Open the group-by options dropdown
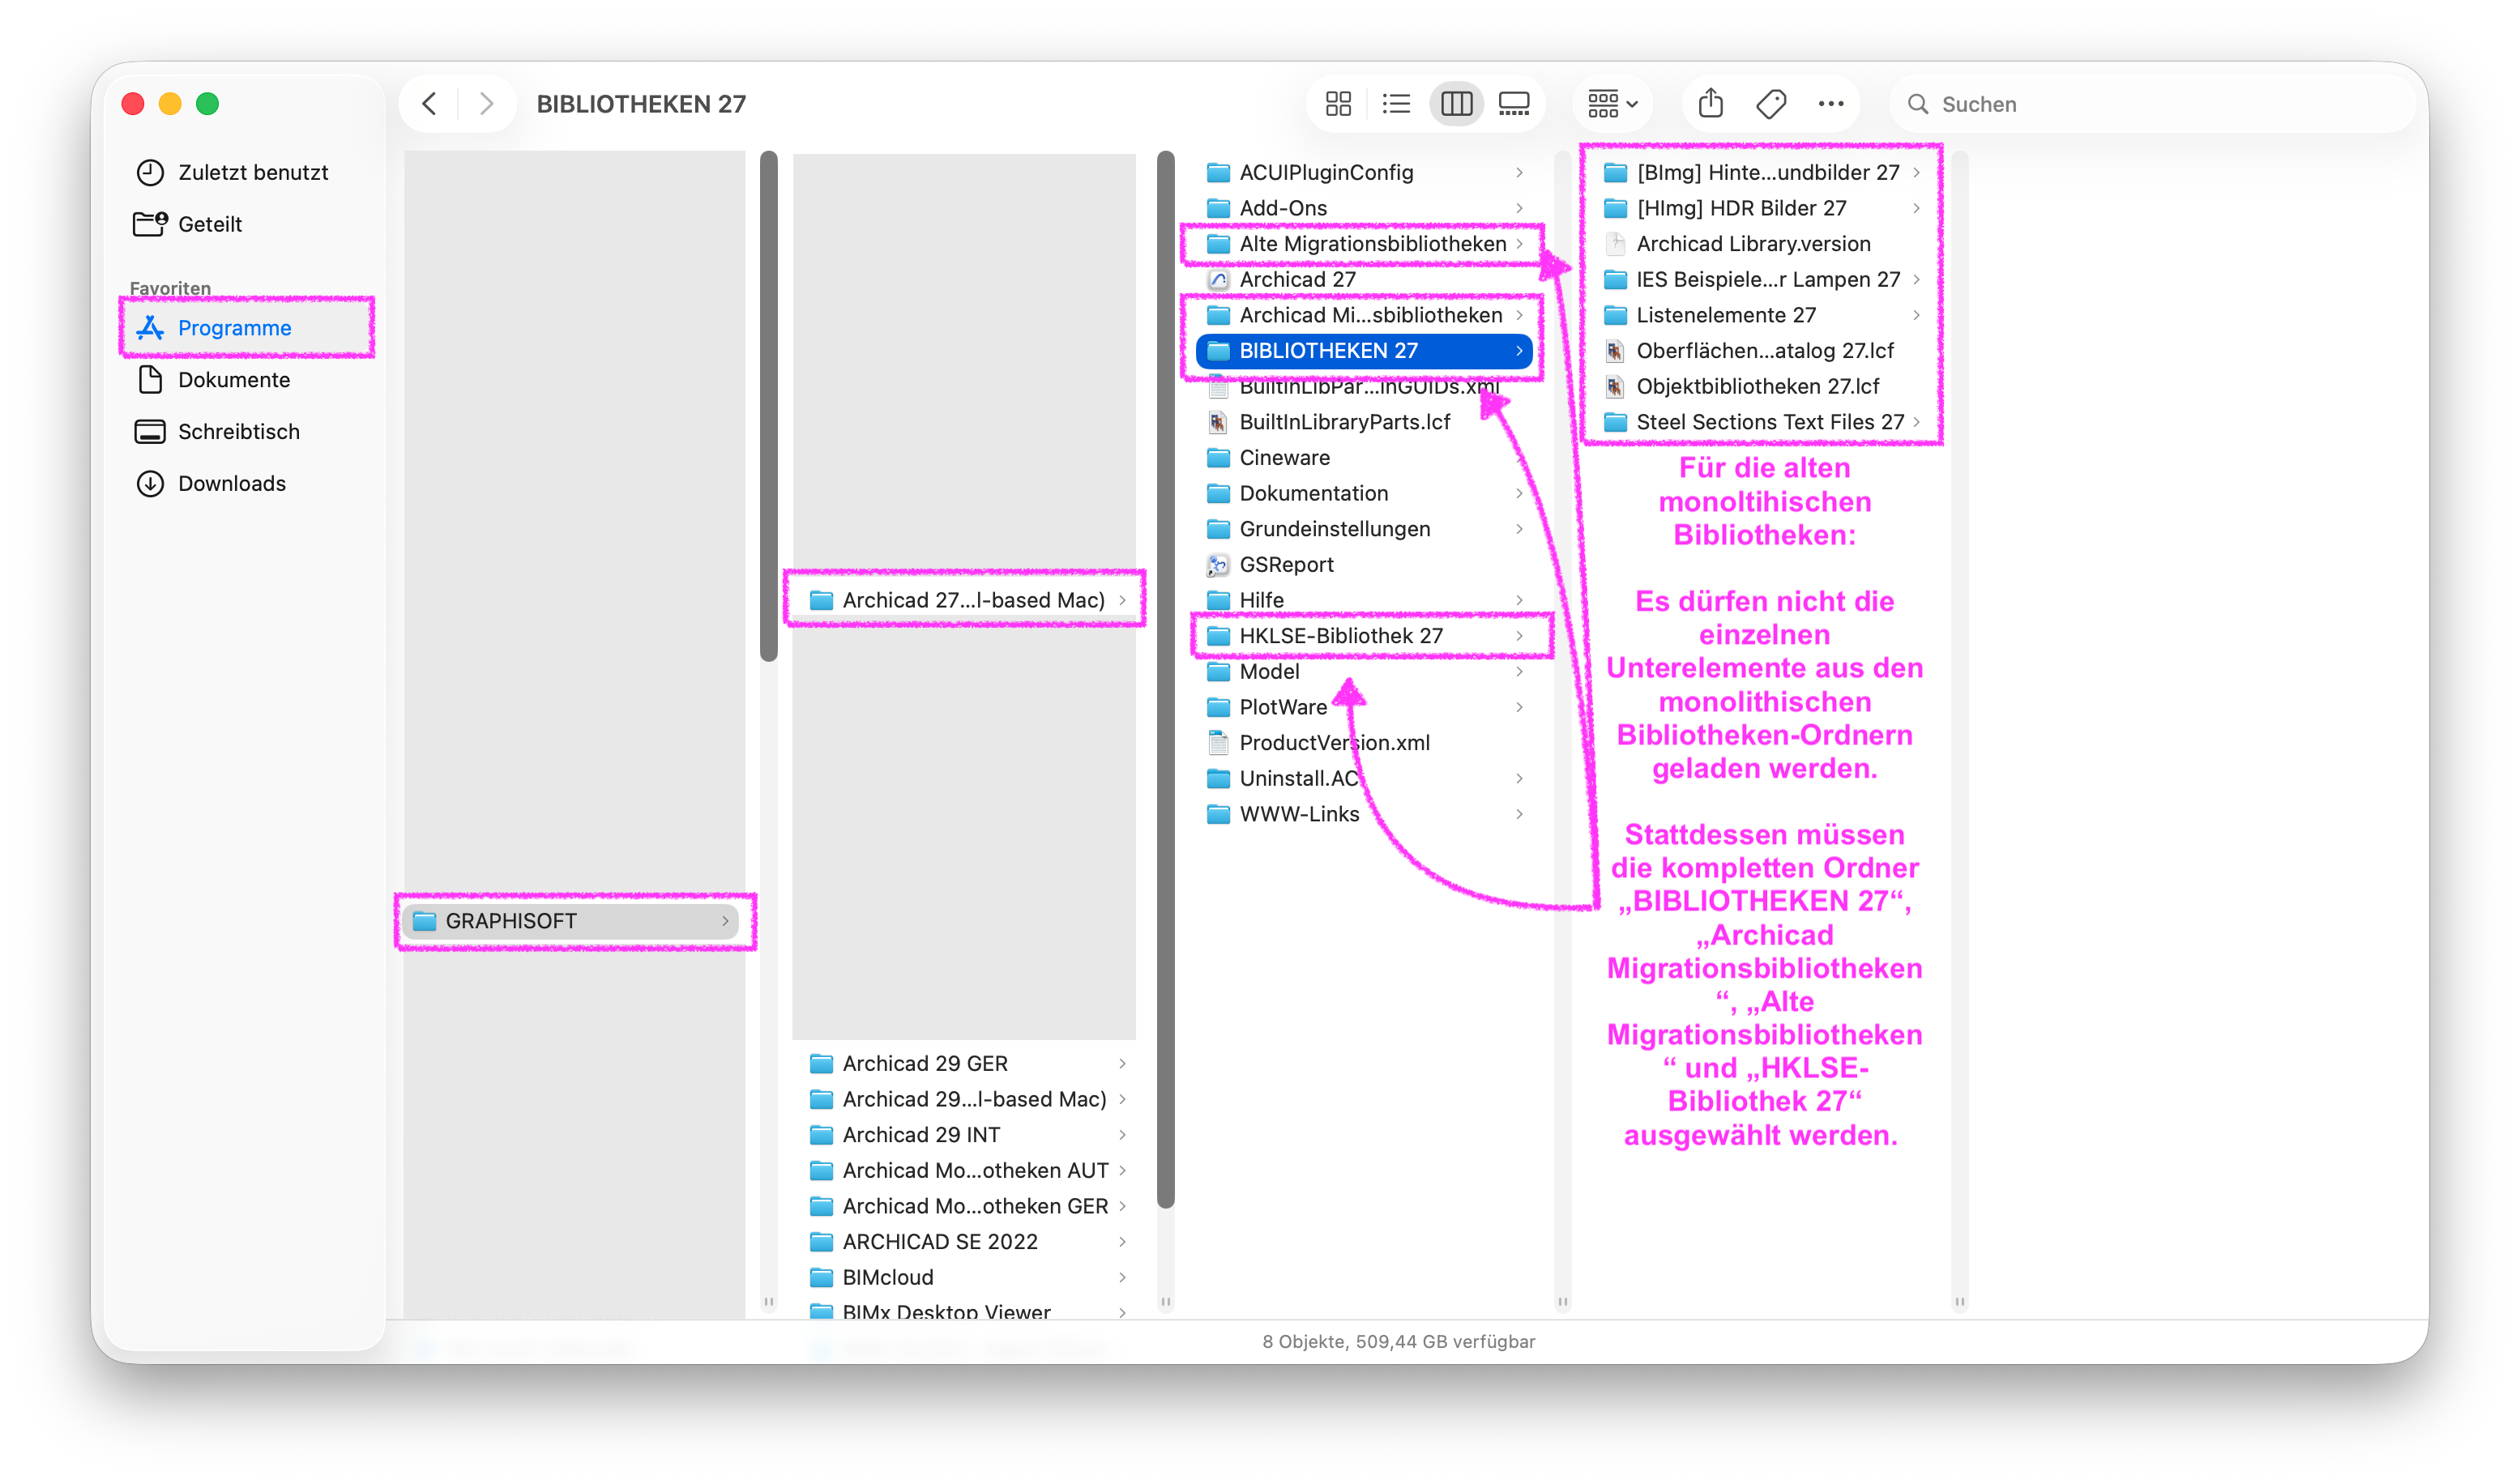 (x=1612, y=104)
